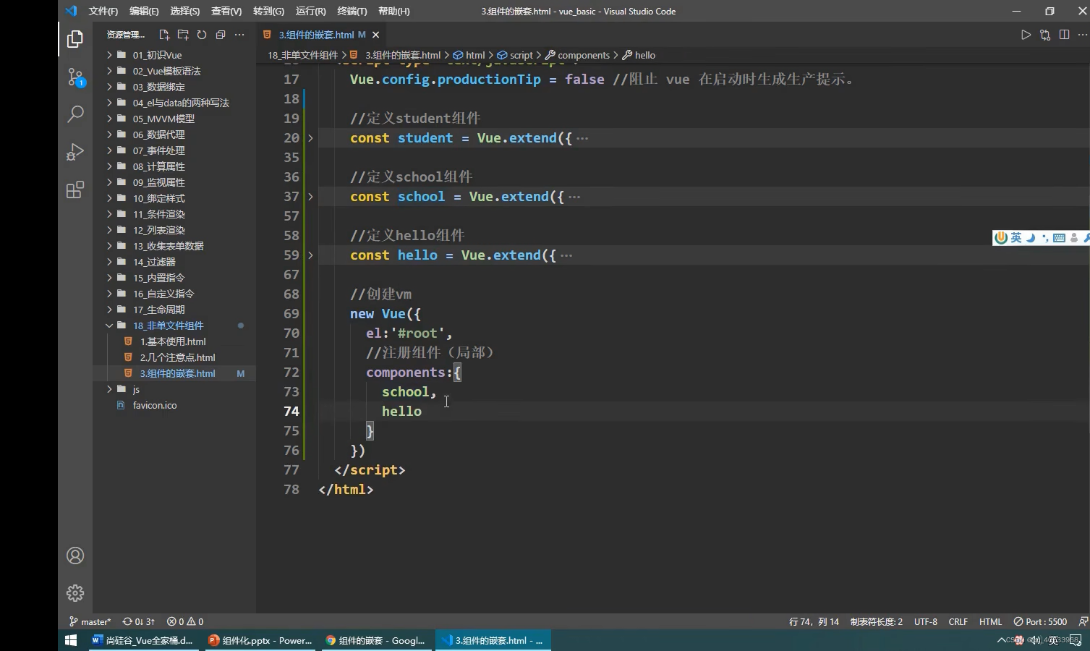Place cursor on line number 76
Viewport: 1090px width, 651px height.
click(x=291, y=450)
